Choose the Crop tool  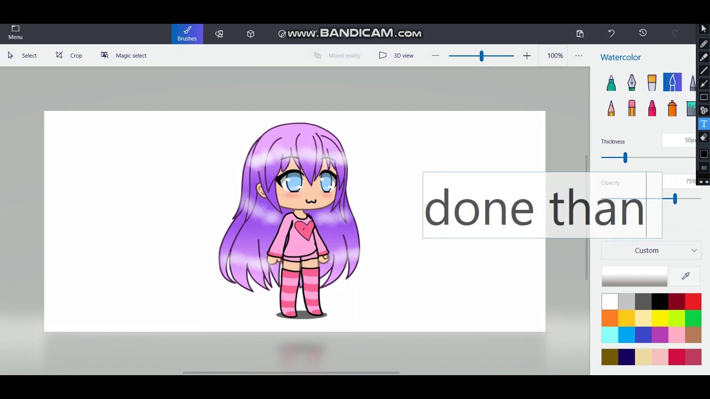tap(69, 55)
